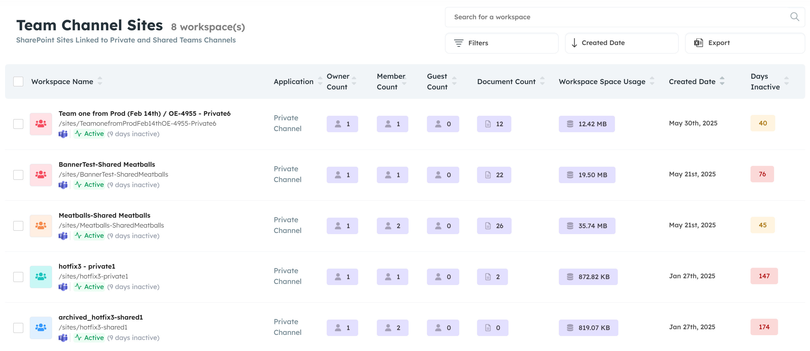This screenshot has height=351, width=810.
Task: Click member count 2 badge in Meatballs-Shared Meatballs row
Action: click(x=392, y=226)
